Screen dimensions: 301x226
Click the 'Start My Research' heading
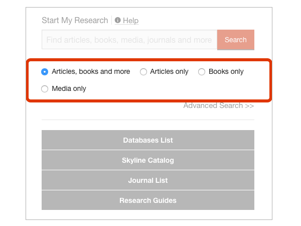(75, 21)
